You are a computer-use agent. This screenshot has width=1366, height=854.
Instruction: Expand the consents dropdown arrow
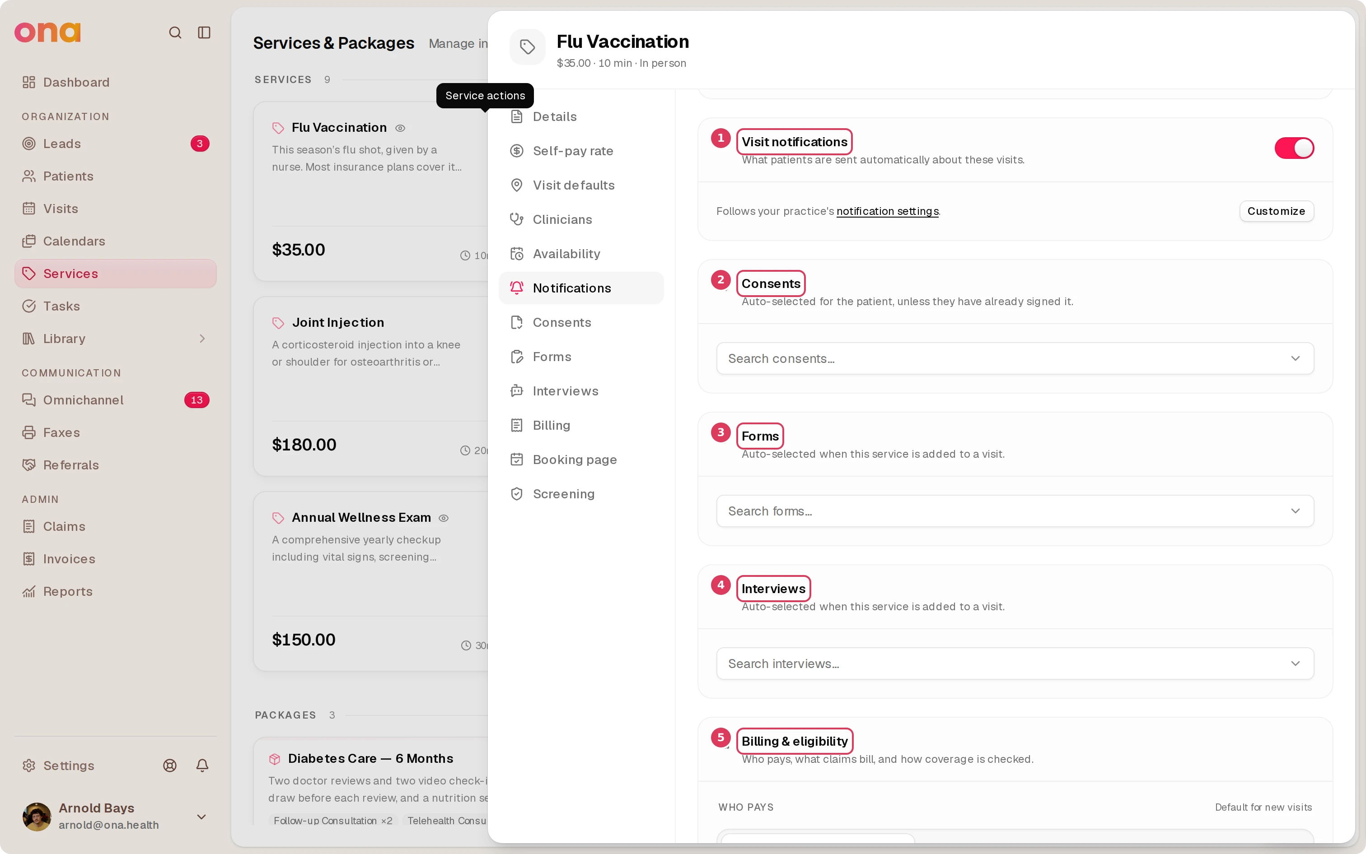1296,359
